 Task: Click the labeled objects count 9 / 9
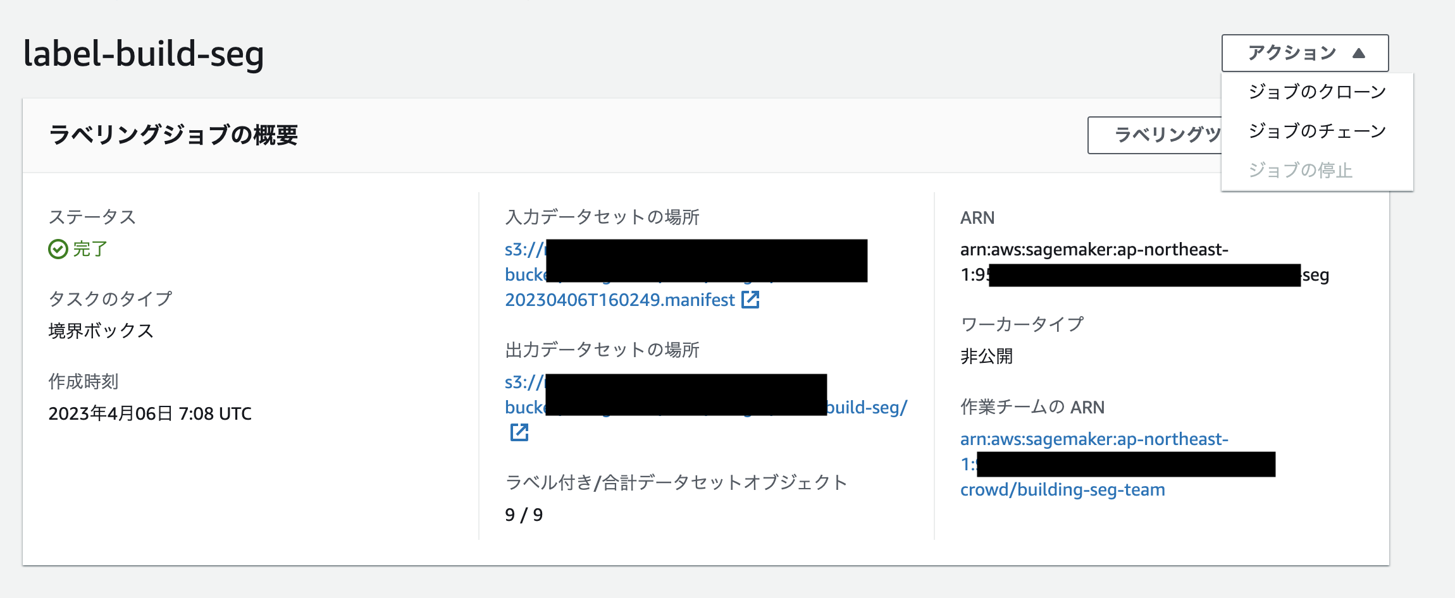(524, 515)
